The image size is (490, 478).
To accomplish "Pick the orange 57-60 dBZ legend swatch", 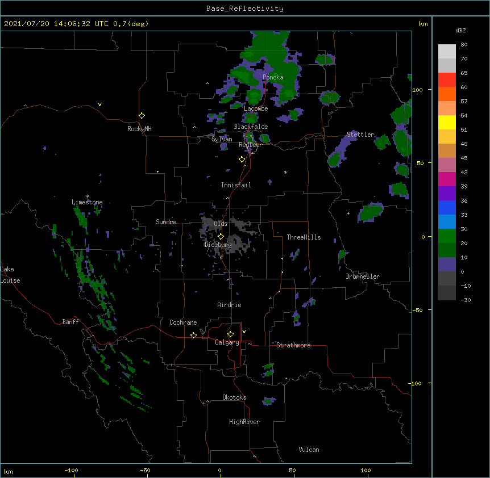I will [x=447, y=94].
